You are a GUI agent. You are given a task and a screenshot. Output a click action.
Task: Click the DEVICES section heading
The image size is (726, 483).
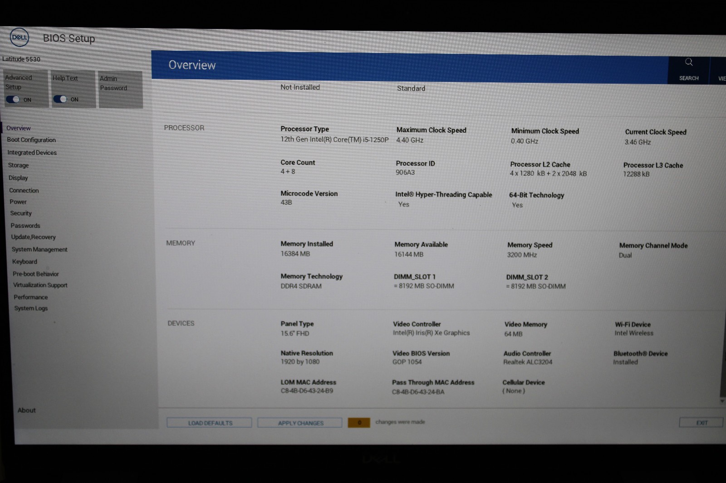(181, 324)
